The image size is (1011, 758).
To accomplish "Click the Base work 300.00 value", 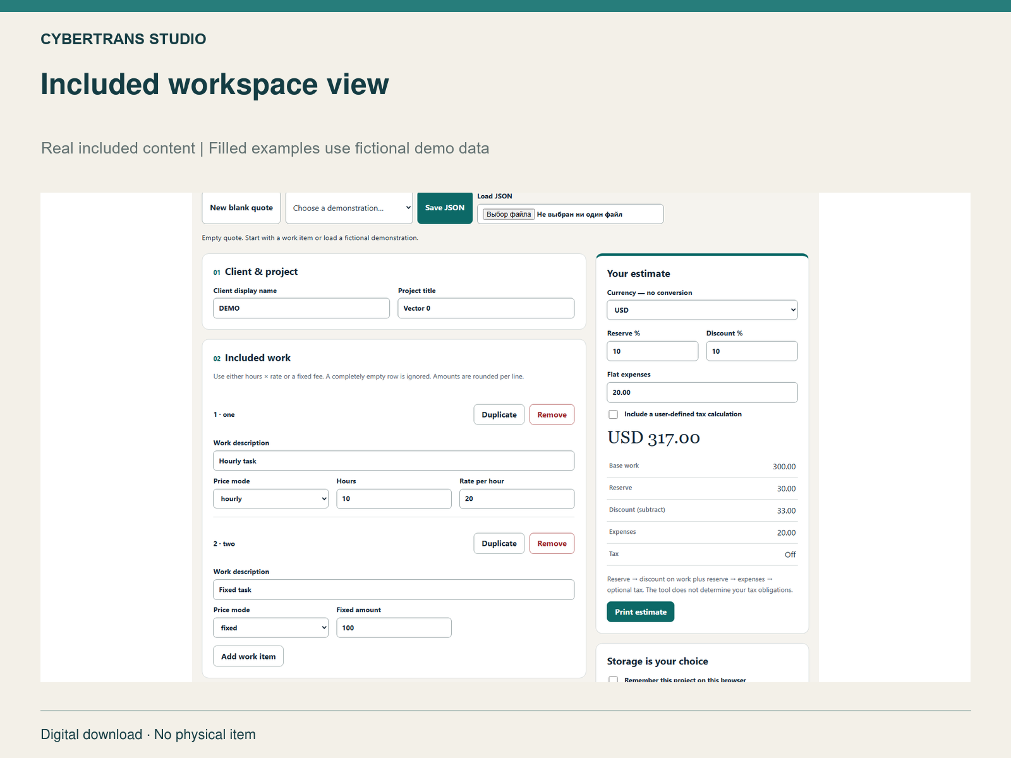I will tap(784, 467).
